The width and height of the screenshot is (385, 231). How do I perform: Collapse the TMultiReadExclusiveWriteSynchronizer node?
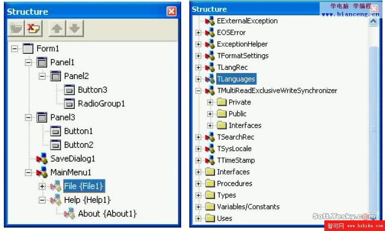click(198, 91)
